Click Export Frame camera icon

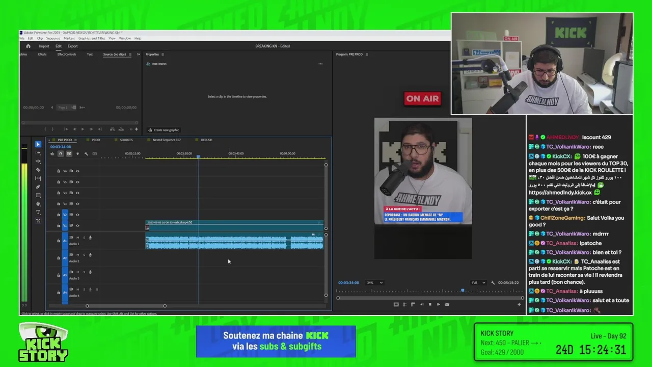[447, 304]
